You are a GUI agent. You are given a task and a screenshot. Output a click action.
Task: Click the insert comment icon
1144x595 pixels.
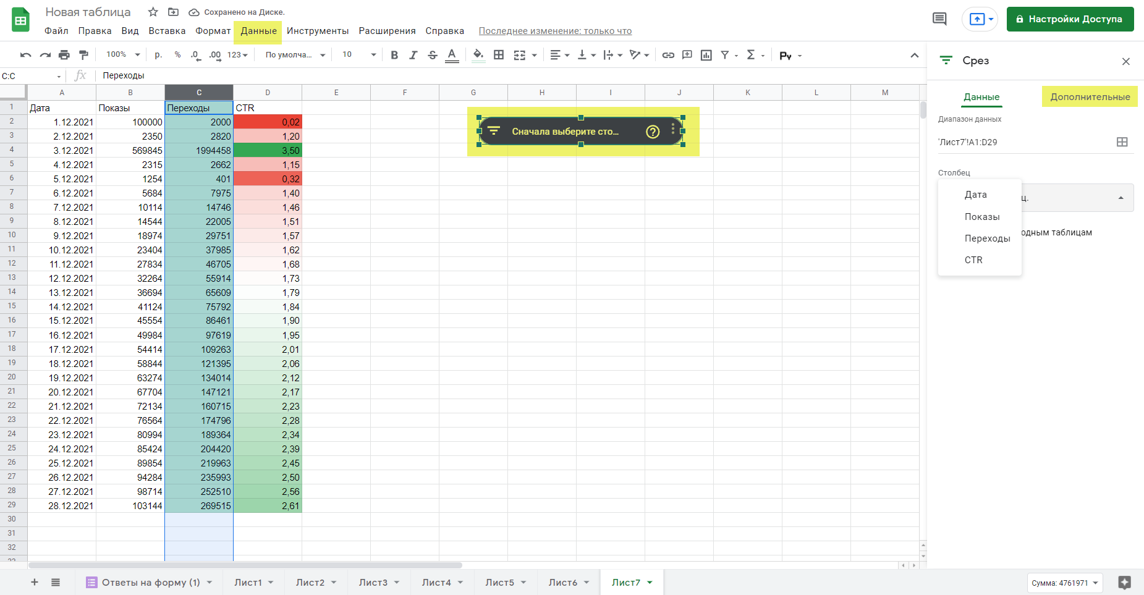click(x=687, y=55)
